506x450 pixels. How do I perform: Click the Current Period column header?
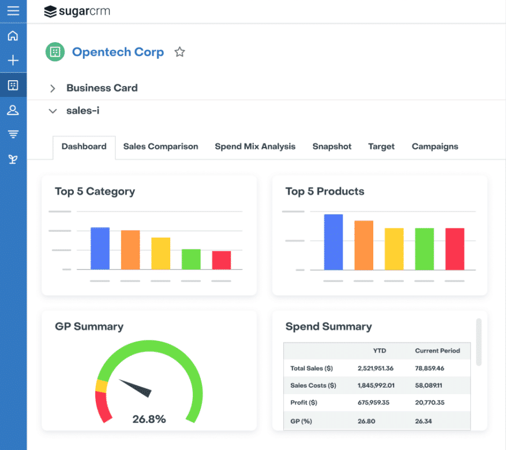[437, 351]
